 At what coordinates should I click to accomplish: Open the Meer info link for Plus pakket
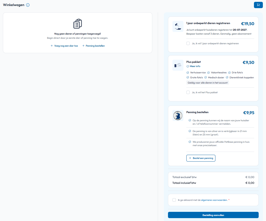[x=195, y=66]
